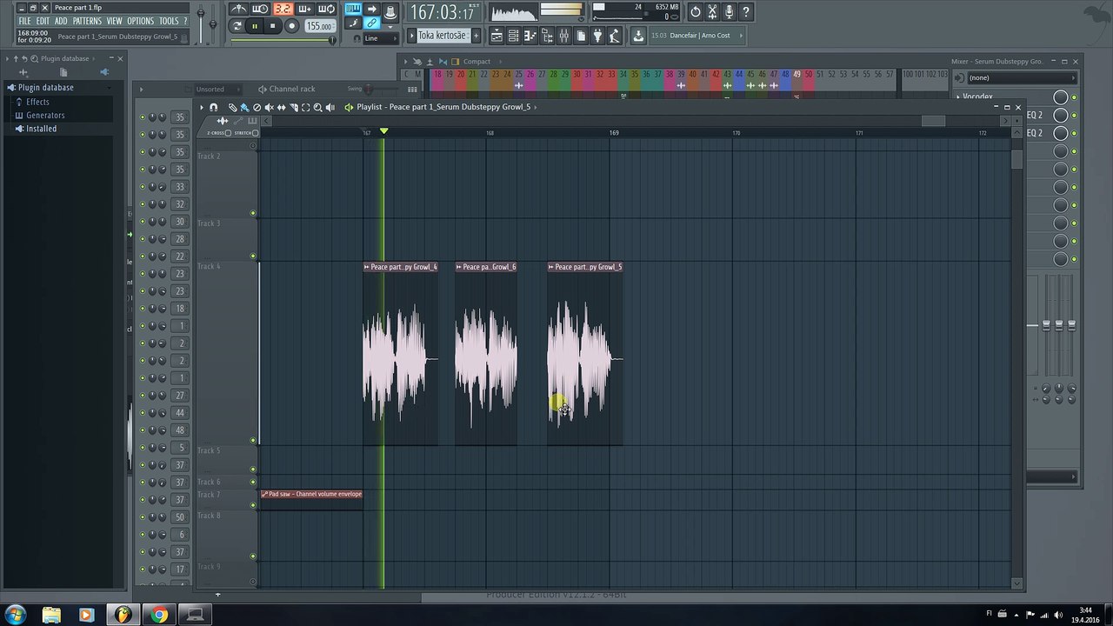Open the Windows Start menu
Viewport: 1113px width, 626px height.
tap(16, 615)
